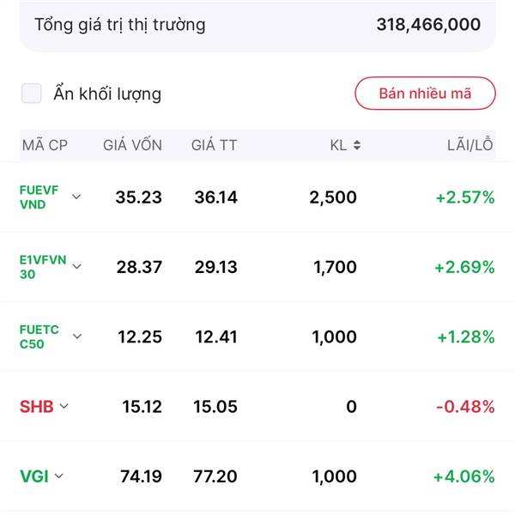Select the LÃI/LỖ column header
515x515 pixels.
[x=470, y=144]
